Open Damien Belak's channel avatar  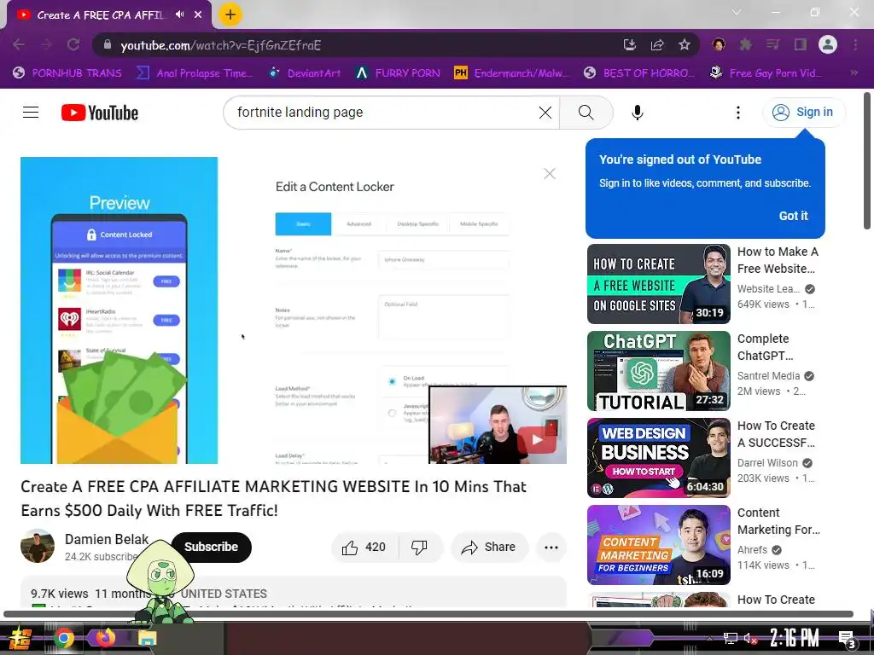tap(38, 546)
